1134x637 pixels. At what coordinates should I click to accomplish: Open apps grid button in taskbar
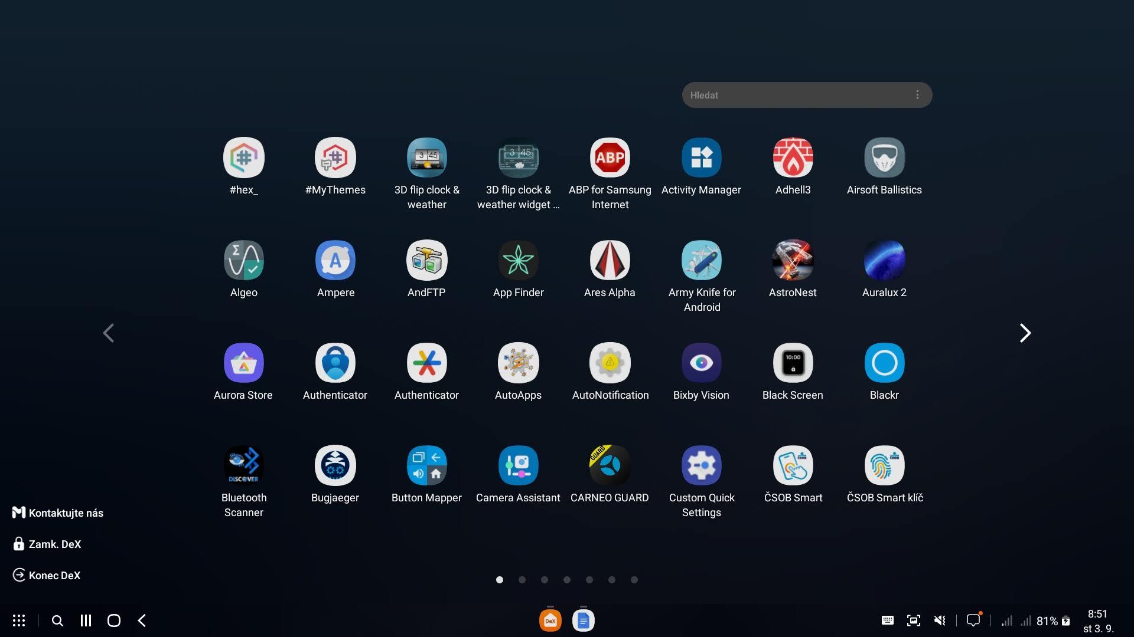(19, 620)
